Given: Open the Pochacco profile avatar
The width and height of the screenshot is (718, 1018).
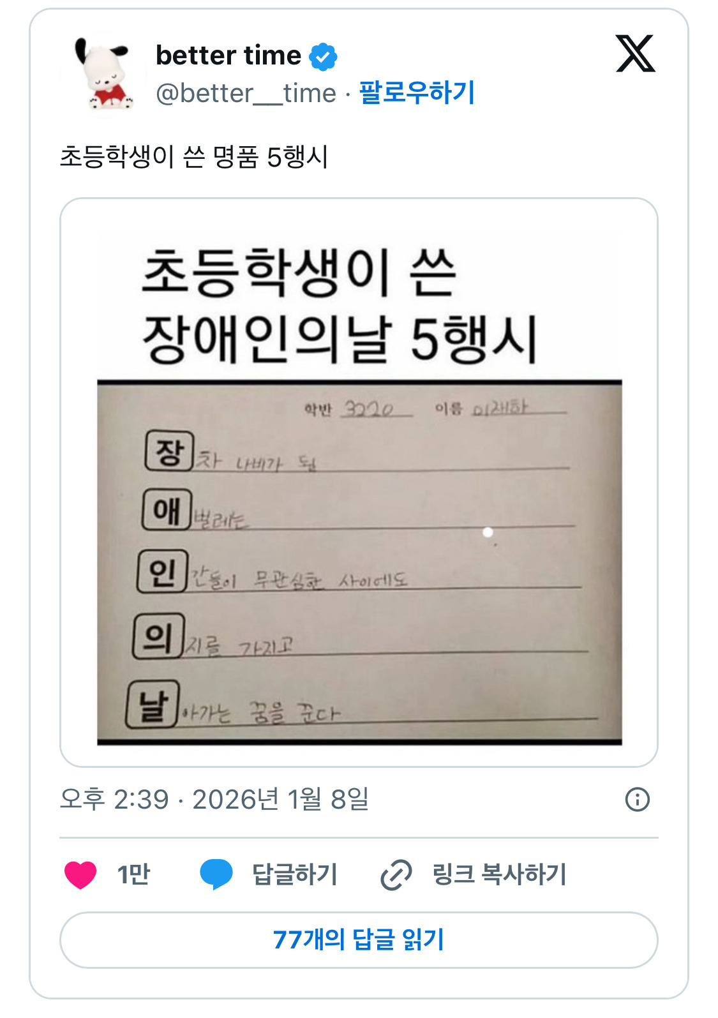Looking at the screenshot, I should click(103, 74).
